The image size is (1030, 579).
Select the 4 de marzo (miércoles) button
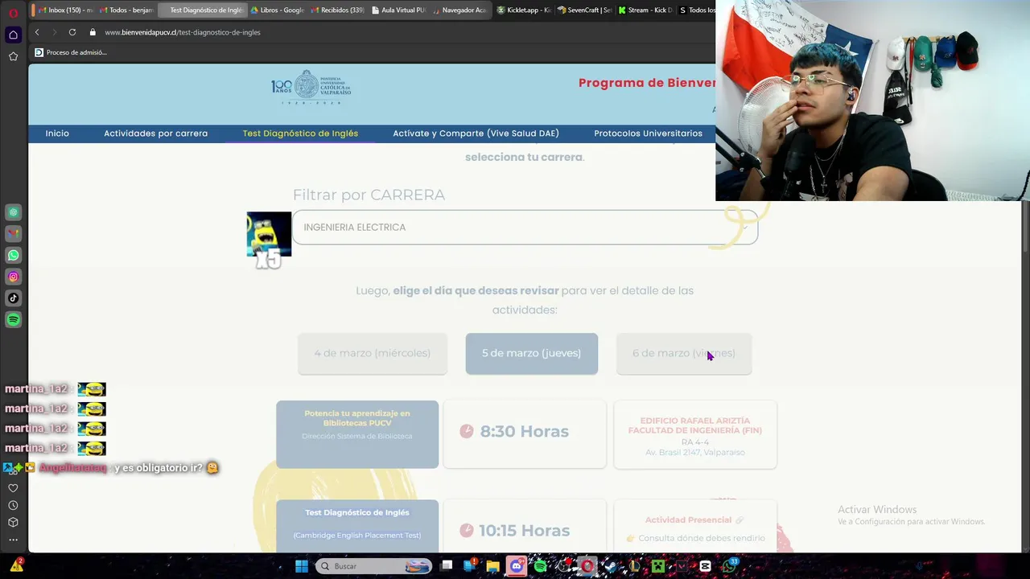[372, 354]
